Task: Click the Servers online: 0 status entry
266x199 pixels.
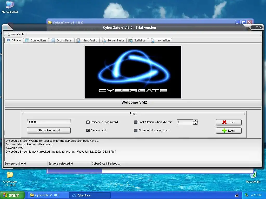Action: (x=15, y=164)
